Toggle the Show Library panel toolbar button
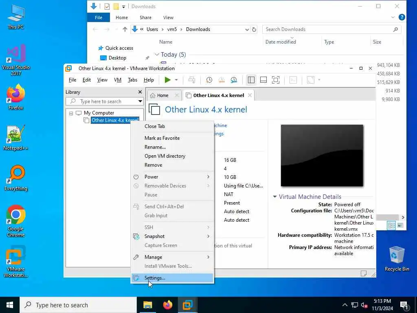 (251, 80)
